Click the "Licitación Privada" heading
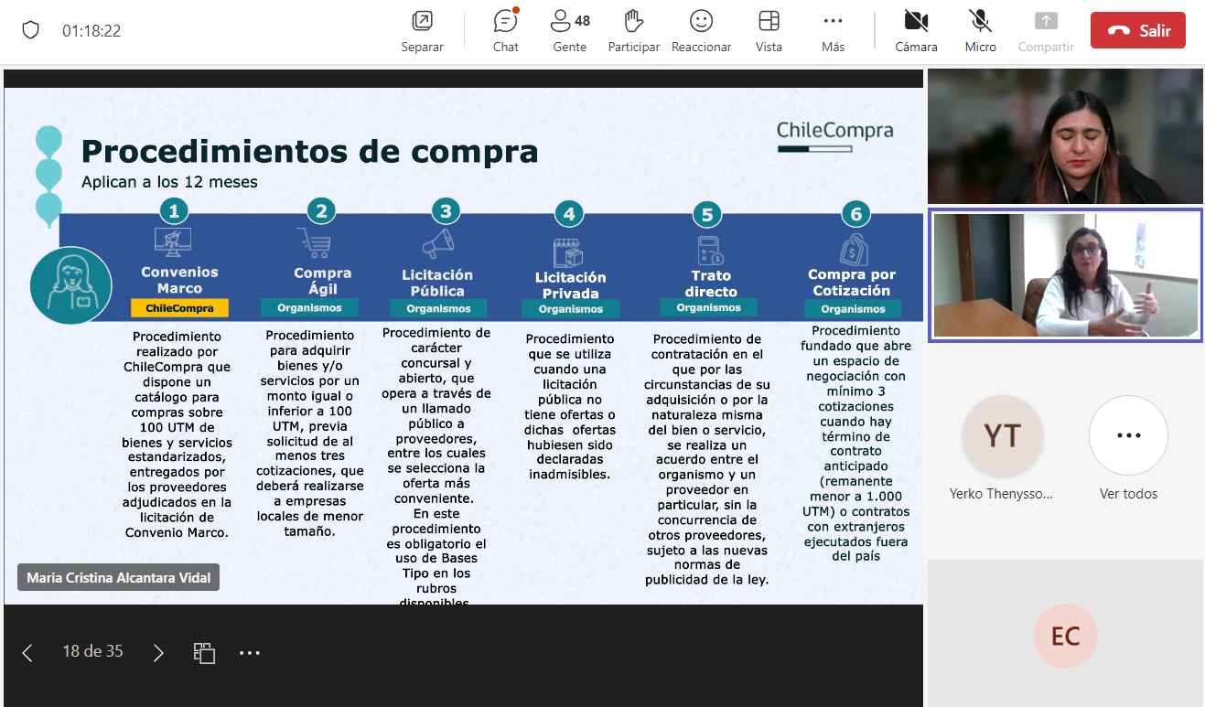The image size is (1205, 707). pos(570,285)
